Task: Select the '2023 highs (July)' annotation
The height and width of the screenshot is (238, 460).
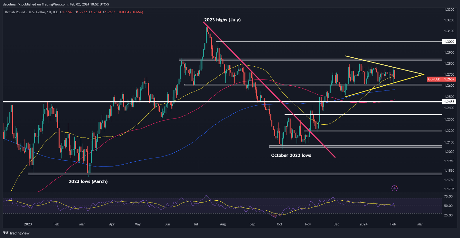Action: (222, 20)
